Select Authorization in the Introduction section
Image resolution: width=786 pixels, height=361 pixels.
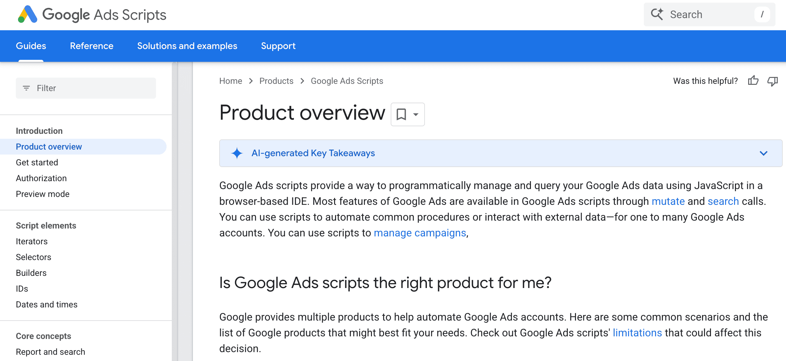pyautogui.click(x=41, y=178)
